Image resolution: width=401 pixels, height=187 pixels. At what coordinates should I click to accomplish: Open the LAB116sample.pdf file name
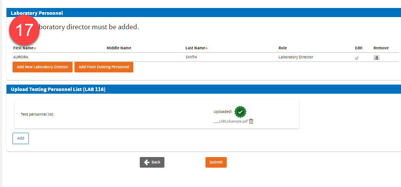coord(230,122)
